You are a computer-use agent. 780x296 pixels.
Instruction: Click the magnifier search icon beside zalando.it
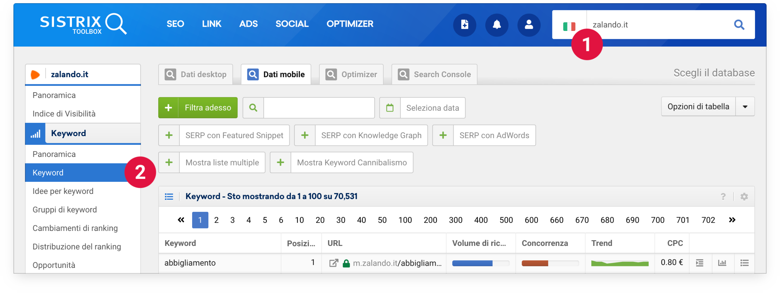click(739, 25)
